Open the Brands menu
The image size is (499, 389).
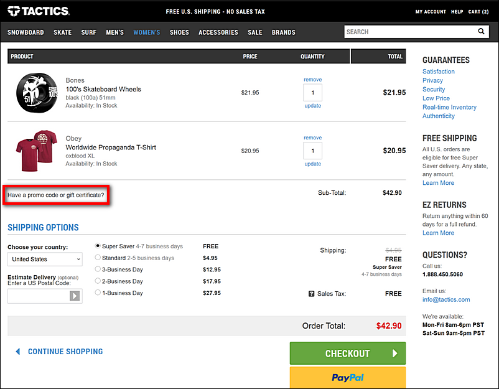coord(284,32)
